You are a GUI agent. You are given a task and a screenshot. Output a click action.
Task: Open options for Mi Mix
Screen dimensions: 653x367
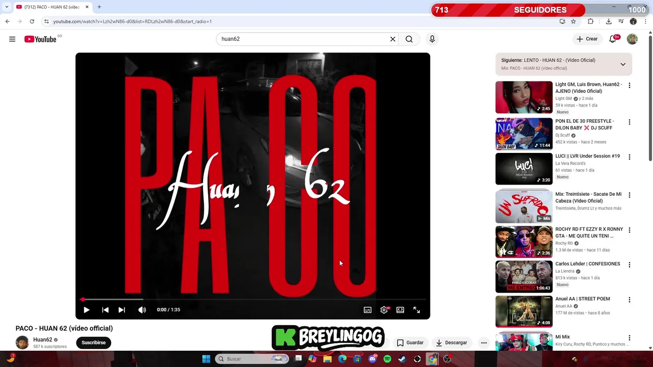pyautogui.click(x=629, y=338)
